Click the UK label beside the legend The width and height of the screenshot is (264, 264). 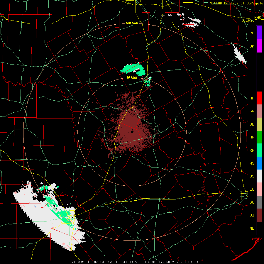(x=252, y=46)
